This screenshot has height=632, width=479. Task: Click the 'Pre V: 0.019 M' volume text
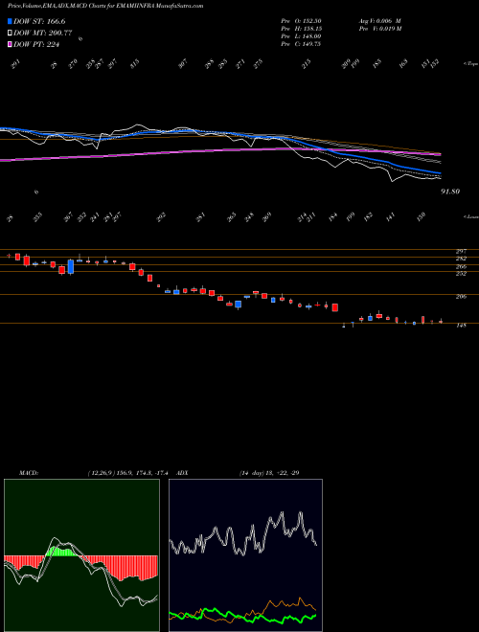pos(379,29)
